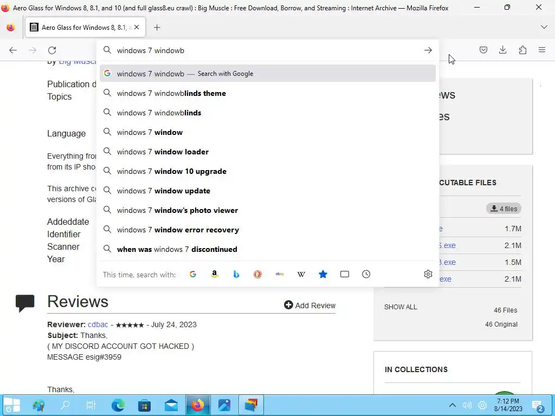Image resolution: width=555 pixels, height=416 pixels.
Task: Search this time with Google
Action: coord(192,274)
